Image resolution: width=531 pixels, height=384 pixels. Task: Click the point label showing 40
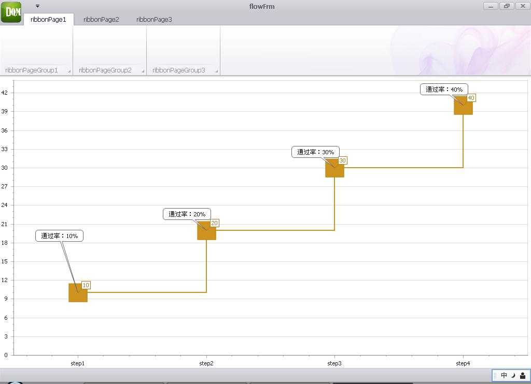[x=471, y=98]
